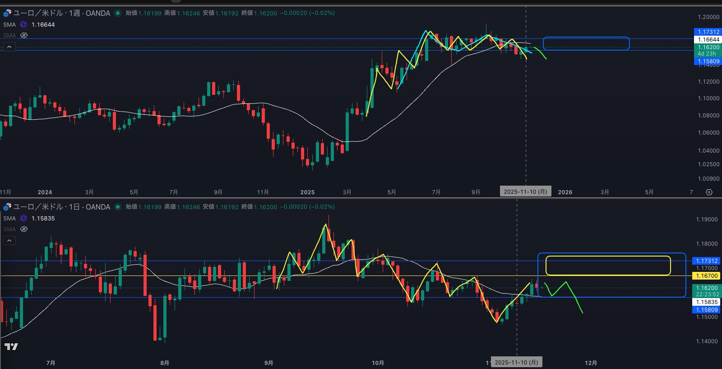722x369 pixels.
Task: Collapse the daily chart indicator legend
Action: pyautogui.click(x=9, y=240)
